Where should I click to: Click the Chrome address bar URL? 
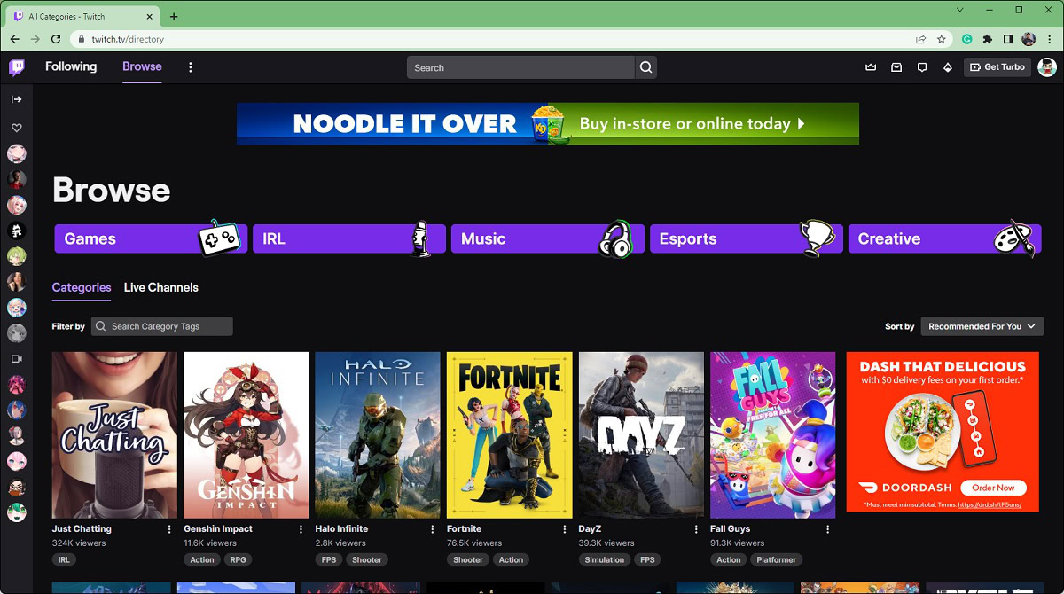pyautogui.click(x=128, y=39)
